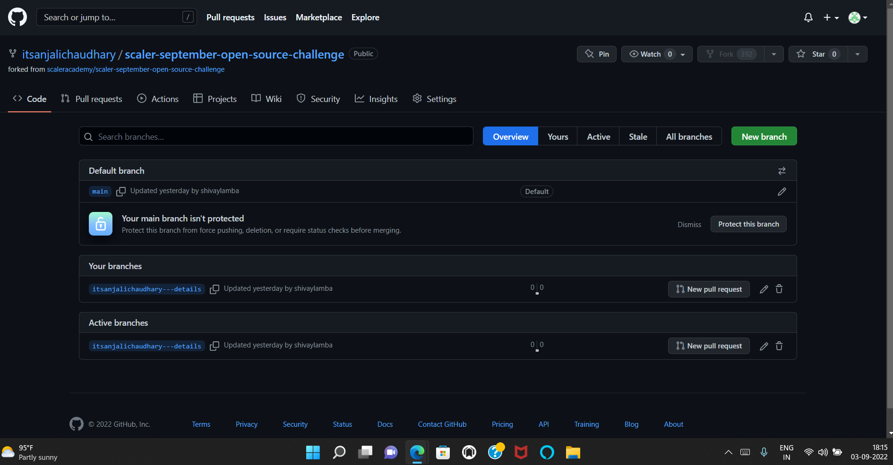Screen dimensions: 893x465
Task: Open notifications via the bell icon
Action: click(808, 17)
